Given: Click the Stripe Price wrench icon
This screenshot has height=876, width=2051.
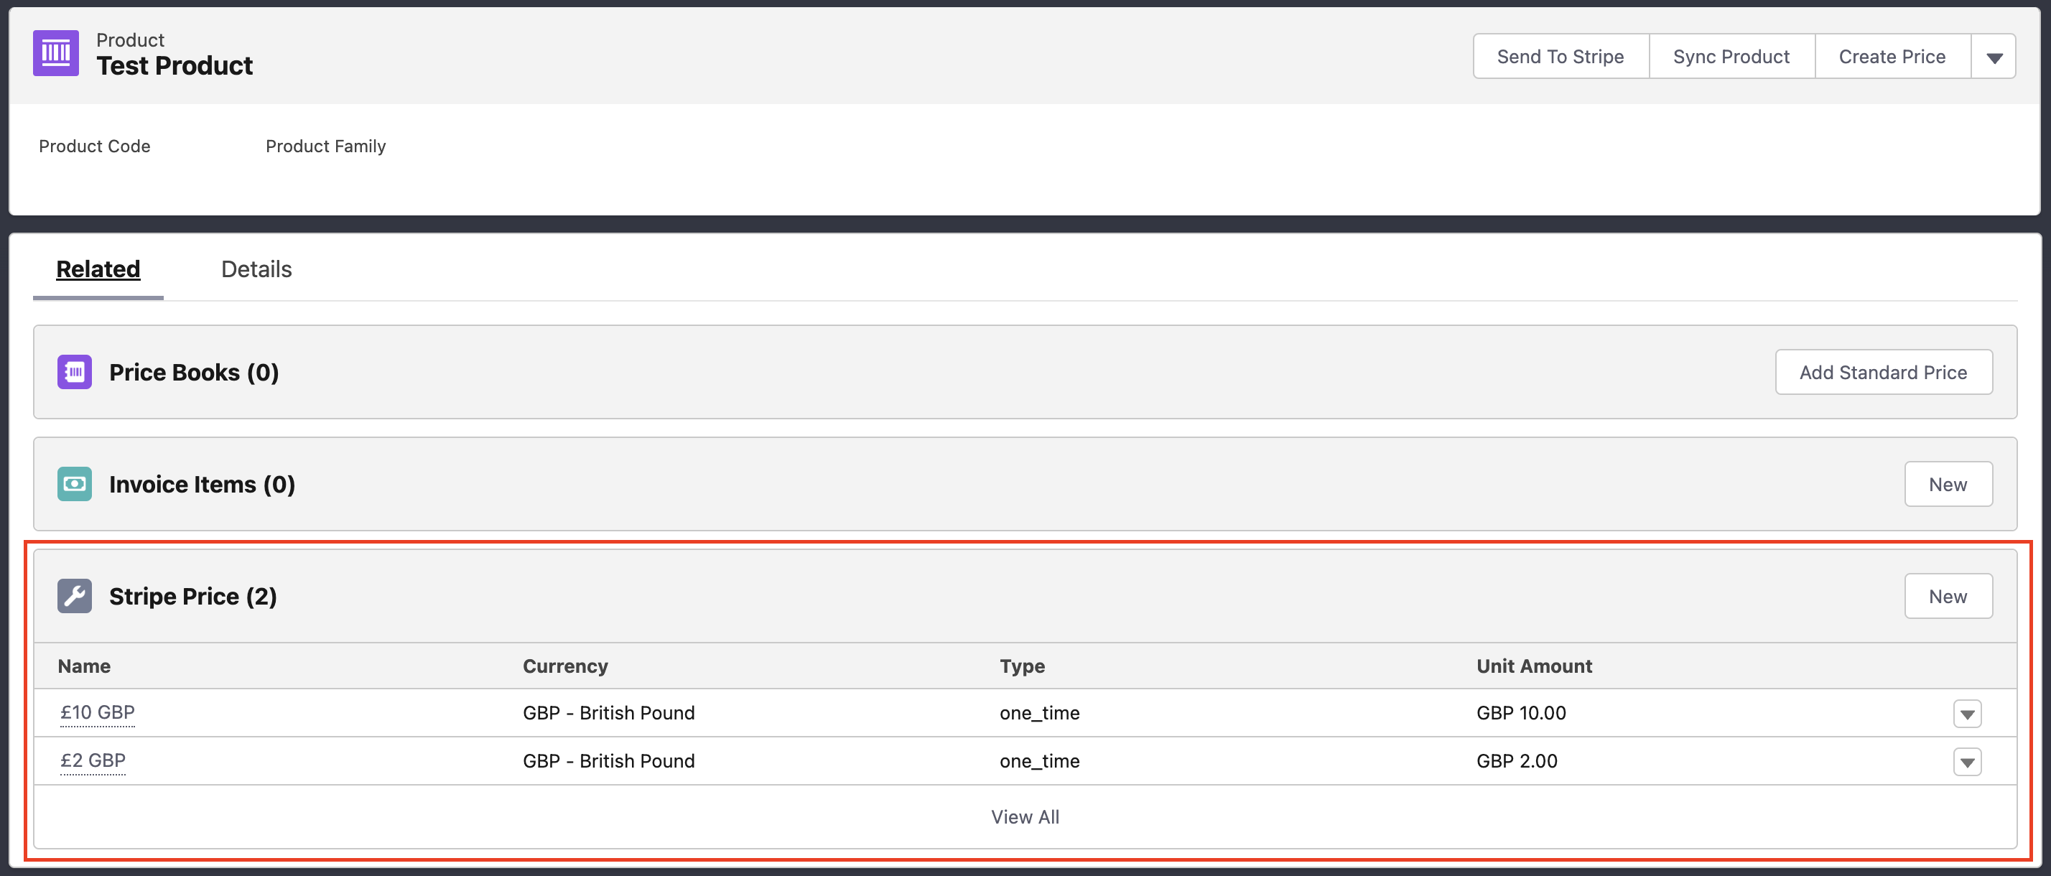Looking at the screenshot, I should coord(74,596).
